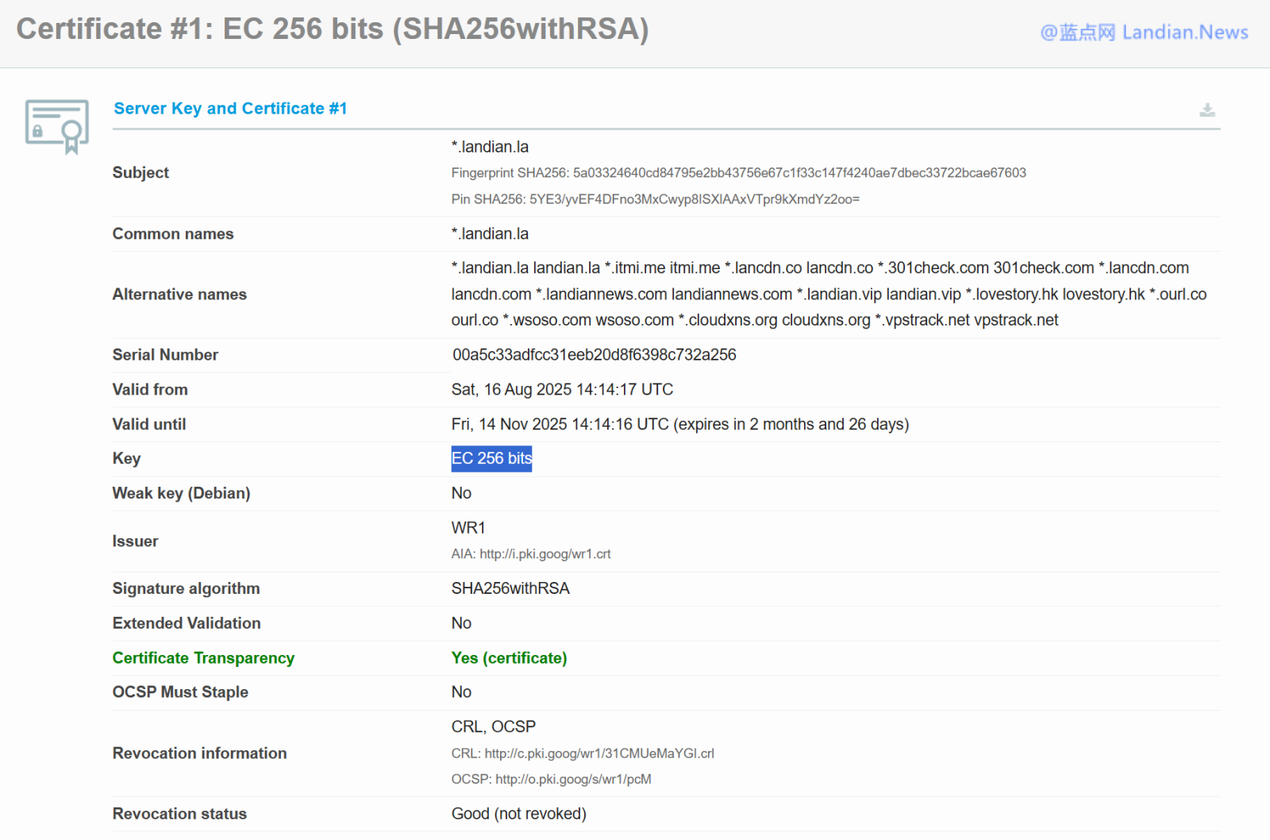
Task: Click the SHA256withRSA signature algorithm value
Action: [510, 589]
